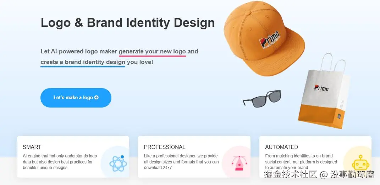Viewport: 380px width, 185px height.
Task: Click "create a brand identity design" underlined text
Action: [x=83, y=62]
